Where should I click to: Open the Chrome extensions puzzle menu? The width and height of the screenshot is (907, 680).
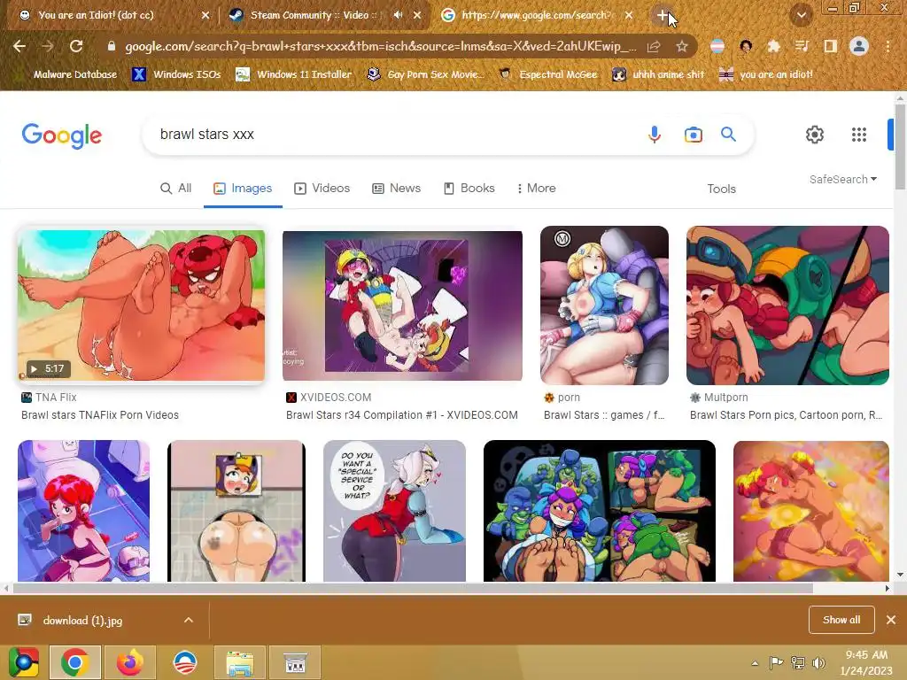[x=773, y=46]
